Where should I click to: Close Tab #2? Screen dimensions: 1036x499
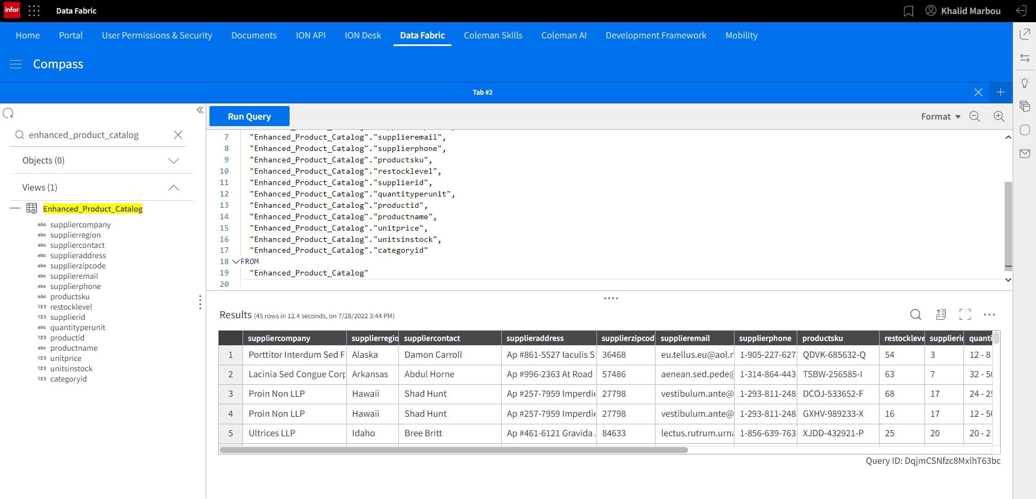tap(978, 92)
